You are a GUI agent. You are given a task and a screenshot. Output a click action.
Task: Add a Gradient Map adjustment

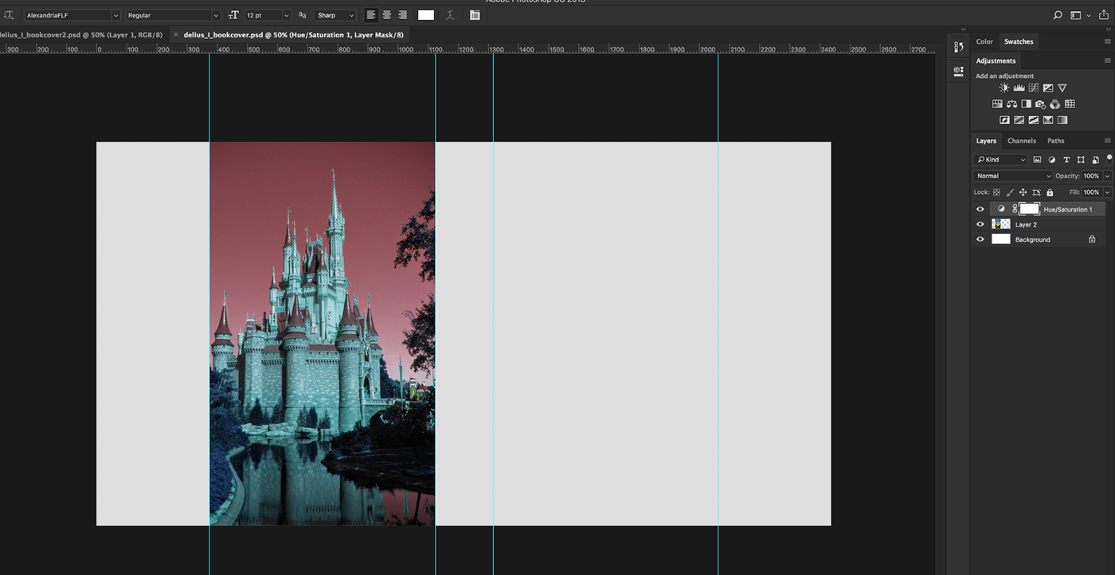click(x=1062, y=120)
